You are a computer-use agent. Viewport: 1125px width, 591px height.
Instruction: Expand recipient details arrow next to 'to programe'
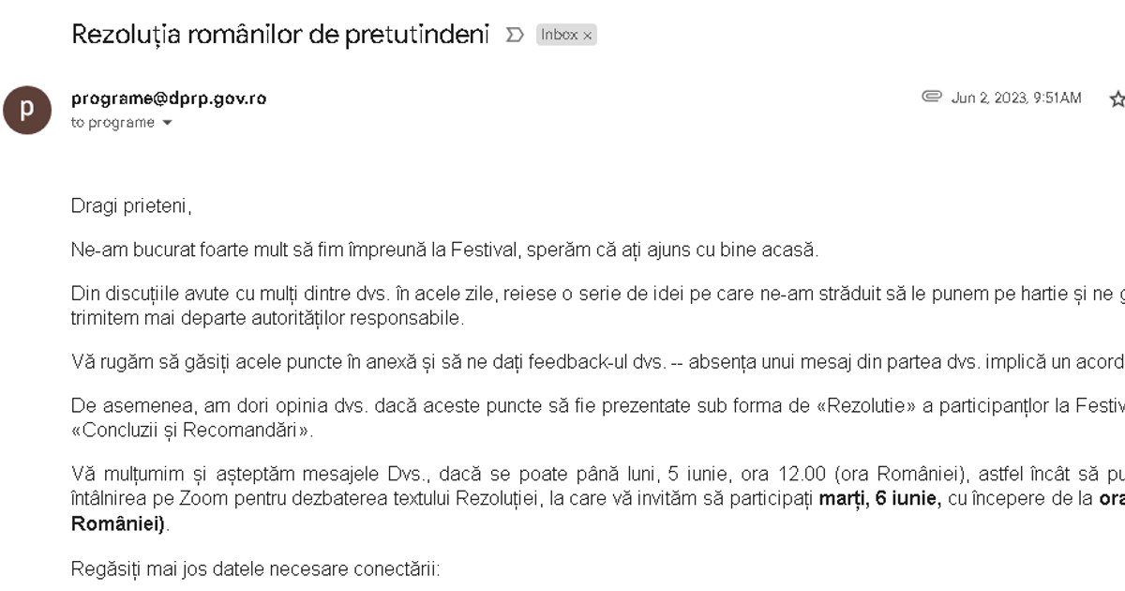168,123
